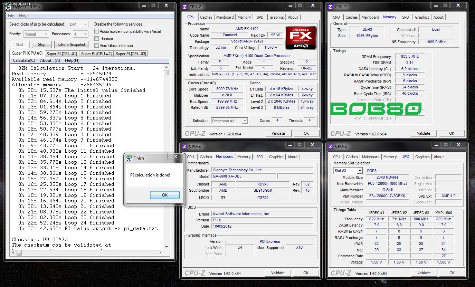Click the vertical scrollbar thumb in Super PI output
The image size is (475, 287).
167,73
